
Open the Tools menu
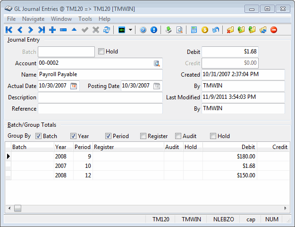(85, 19)
